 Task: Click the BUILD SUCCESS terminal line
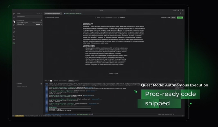pyautogui.click(x=53, y=107)
